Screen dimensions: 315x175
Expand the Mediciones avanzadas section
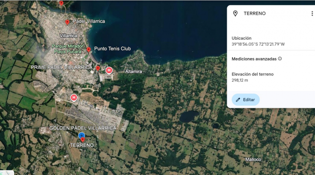254,59
